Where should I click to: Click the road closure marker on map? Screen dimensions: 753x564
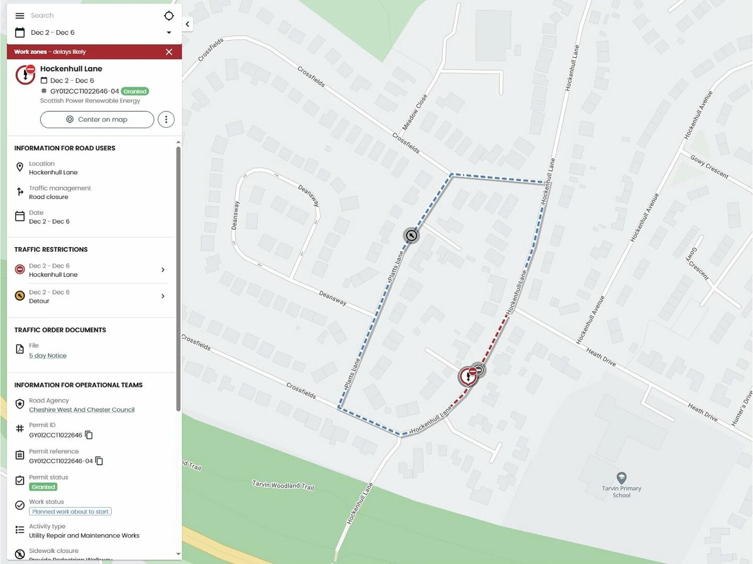coord(469,377)
